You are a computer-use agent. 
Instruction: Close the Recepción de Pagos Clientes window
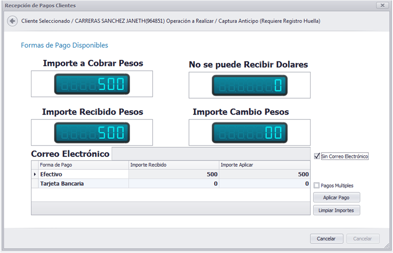click(382, 5)
